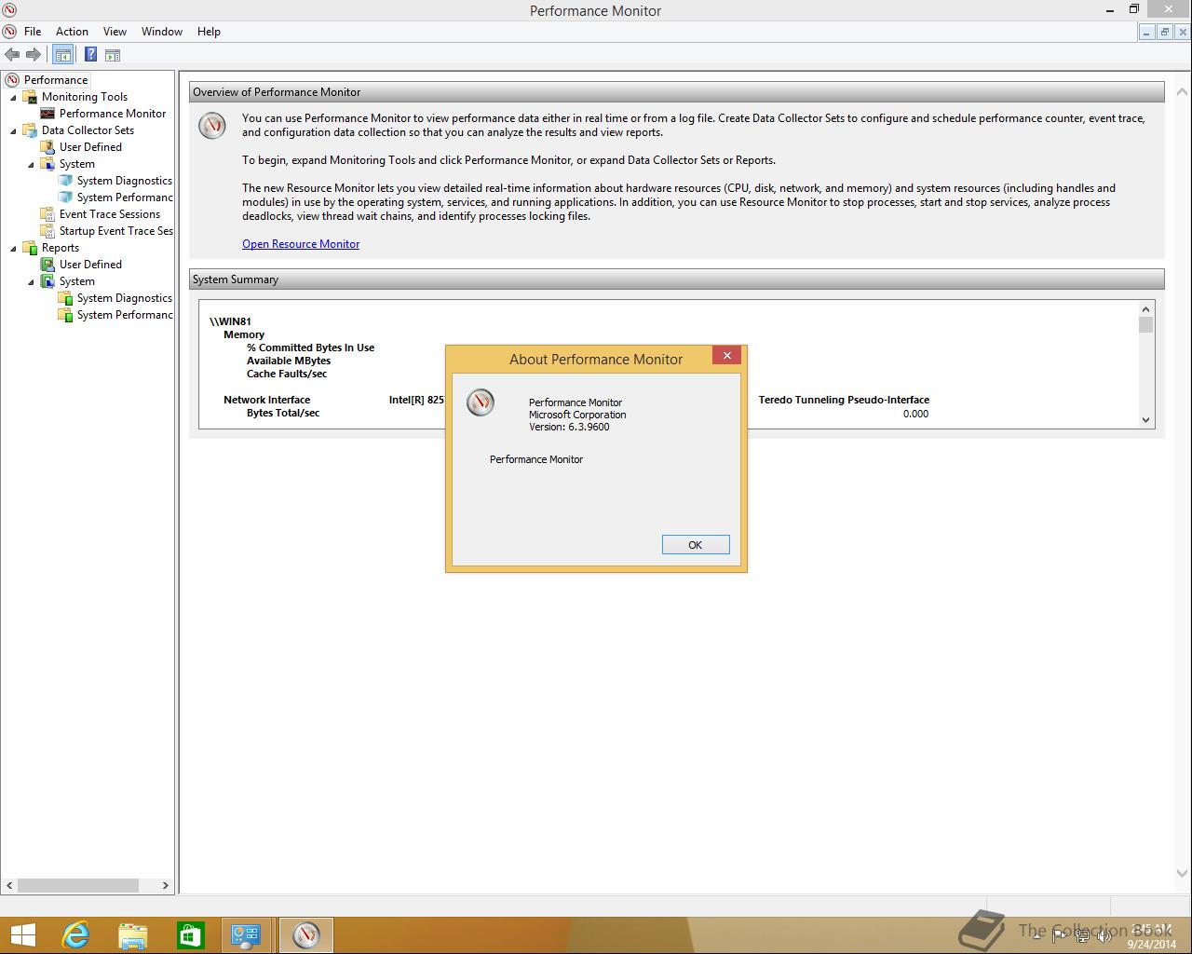Toggle Show/Hide Action Pane toolbar icon
This screenshot has width=1192, height=954.
coord(113,55)
